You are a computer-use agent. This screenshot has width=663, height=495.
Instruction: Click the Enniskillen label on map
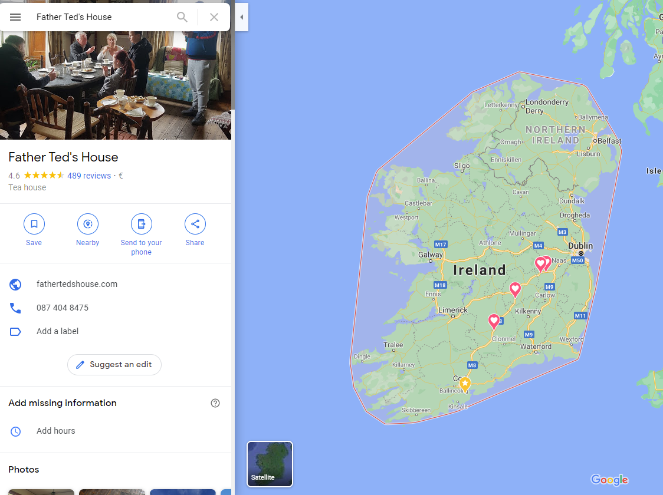tap(506, 160)
